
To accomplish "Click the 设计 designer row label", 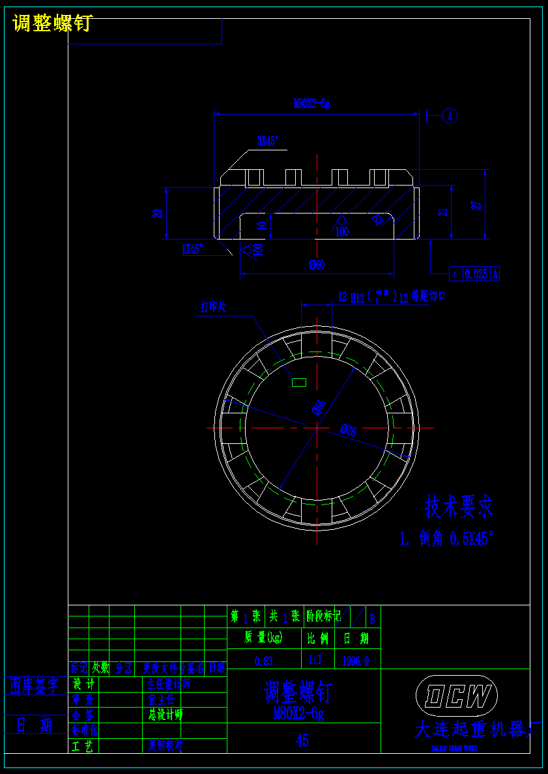I will (x=83, y=684).
